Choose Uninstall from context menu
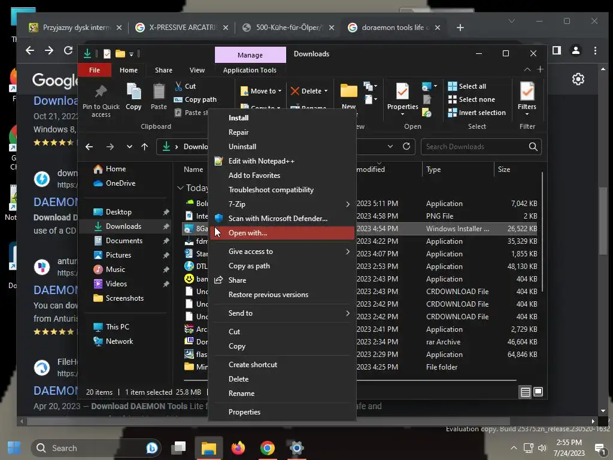The width and height of the screenshot is (613, 460). tap(283, 147)
